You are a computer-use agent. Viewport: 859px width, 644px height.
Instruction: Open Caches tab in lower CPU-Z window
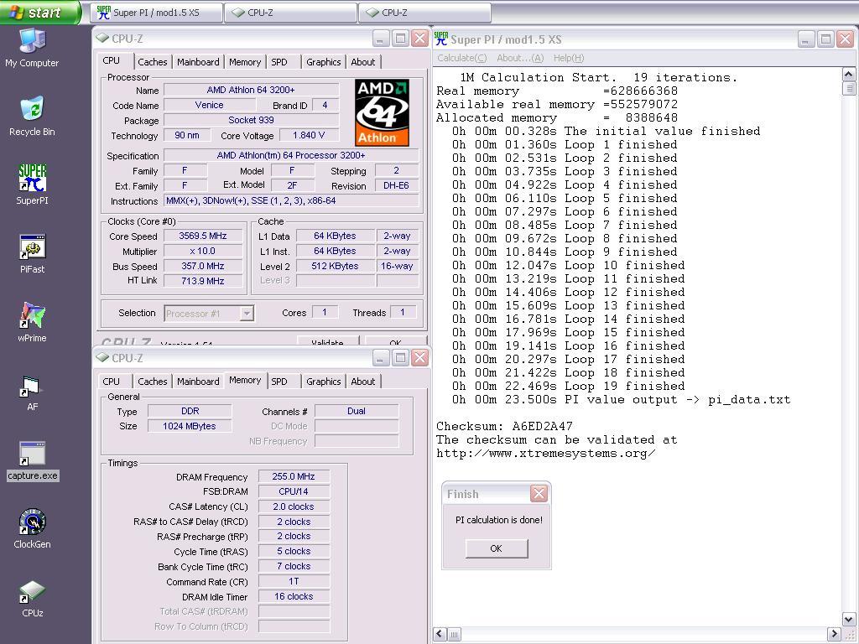(153, 382)
